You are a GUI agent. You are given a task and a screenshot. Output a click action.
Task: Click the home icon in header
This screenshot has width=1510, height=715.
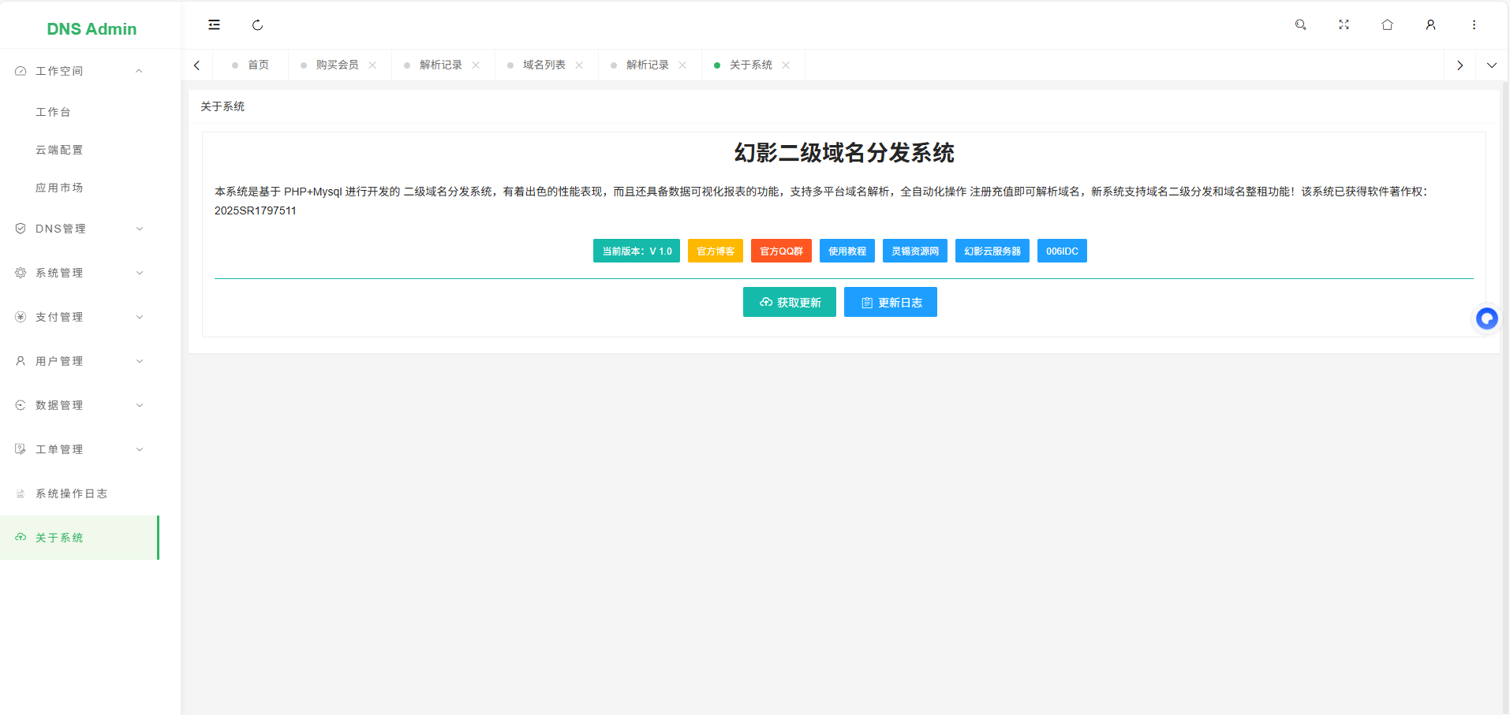(x=1387, y=25)
